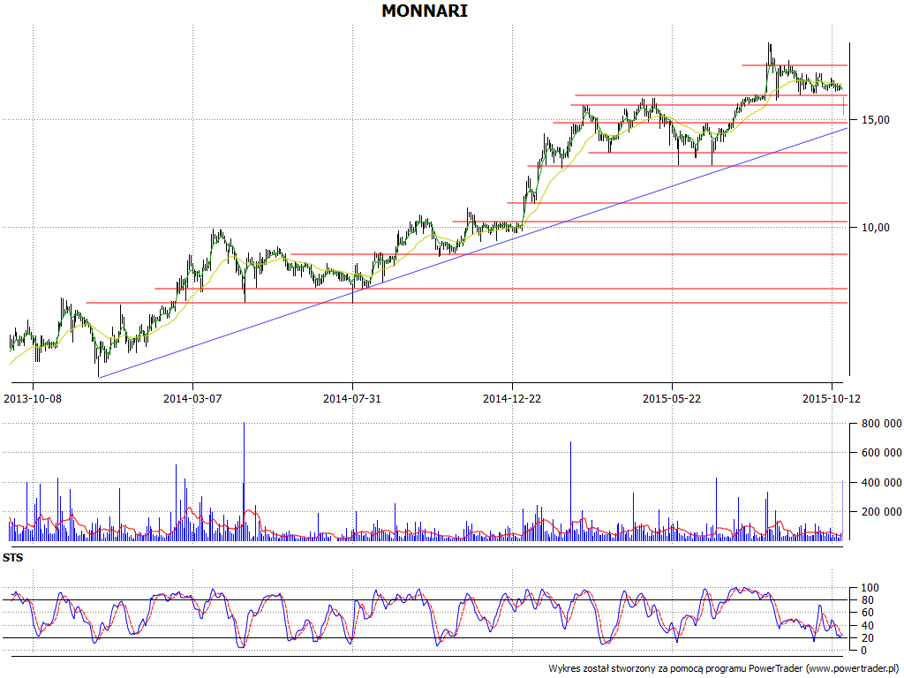Click the 0 value on STS scale
This screenshot has width=904, height=678.
tap(864, 651)
